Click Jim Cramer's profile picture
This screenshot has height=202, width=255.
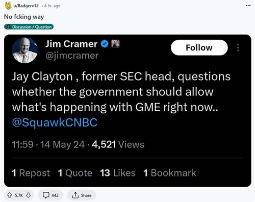(x=25, y=50)
